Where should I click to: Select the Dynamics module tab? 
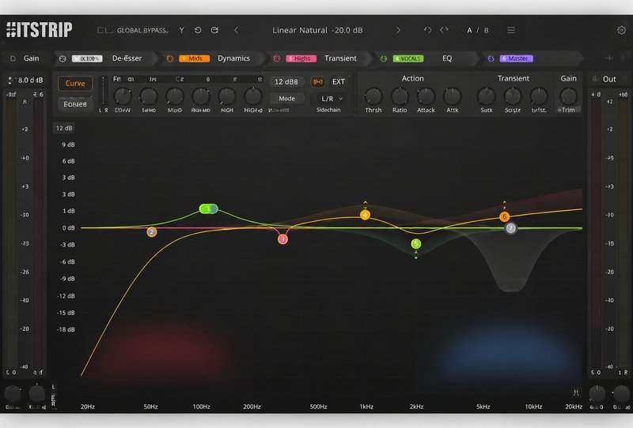click(x=233, y=58)
